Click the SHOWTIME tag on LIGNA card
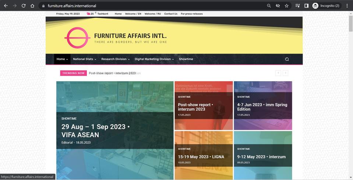 [184, 149]
